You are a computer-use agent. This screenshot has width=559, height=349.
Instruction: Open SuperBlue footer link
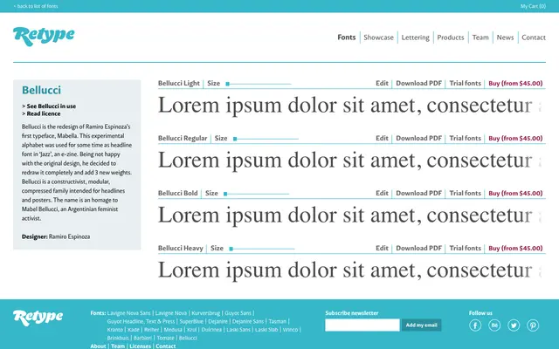(191, 321)
